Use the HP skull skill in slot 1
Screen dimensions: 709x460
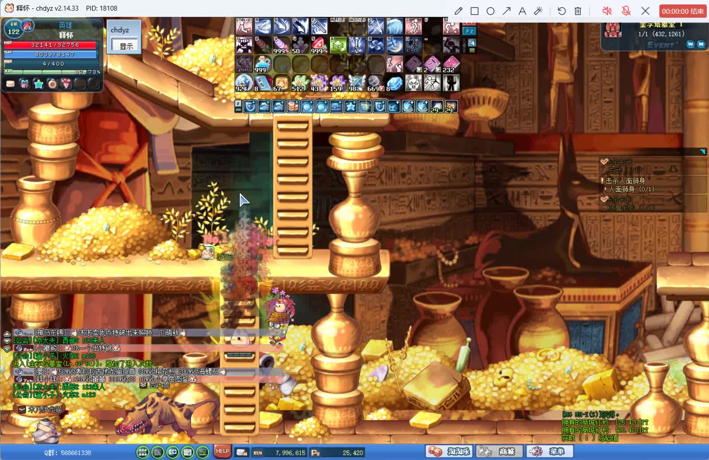tap(244, 45)
